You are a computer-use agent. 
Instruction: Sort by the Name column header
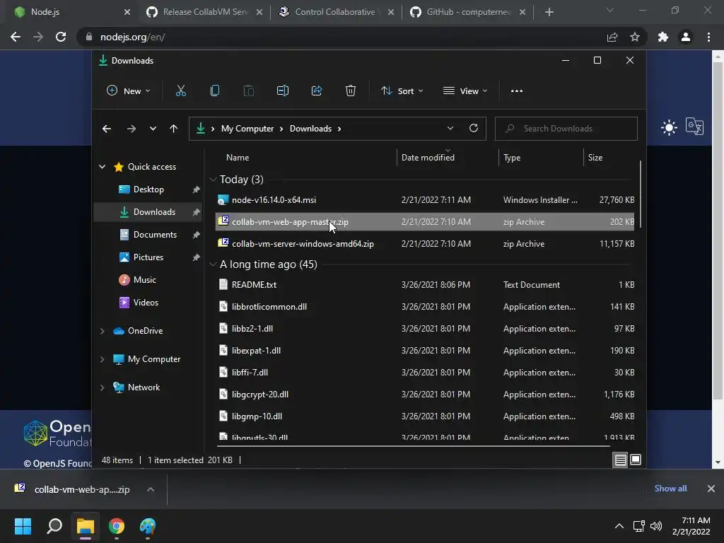pyautogui.click(x=238, y=158)
